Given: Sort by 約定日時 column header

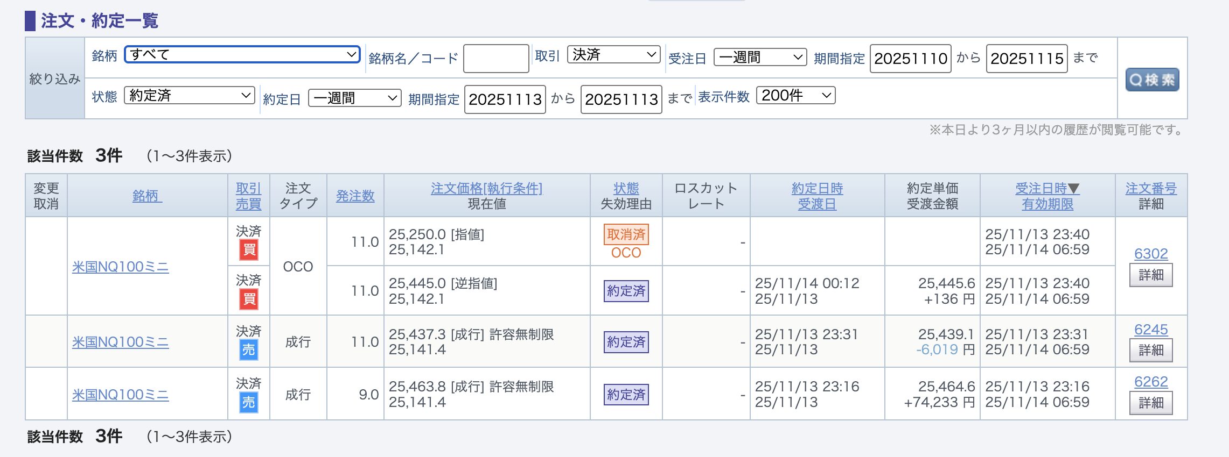Looking at the screenshot, I should tap(817, 188).
